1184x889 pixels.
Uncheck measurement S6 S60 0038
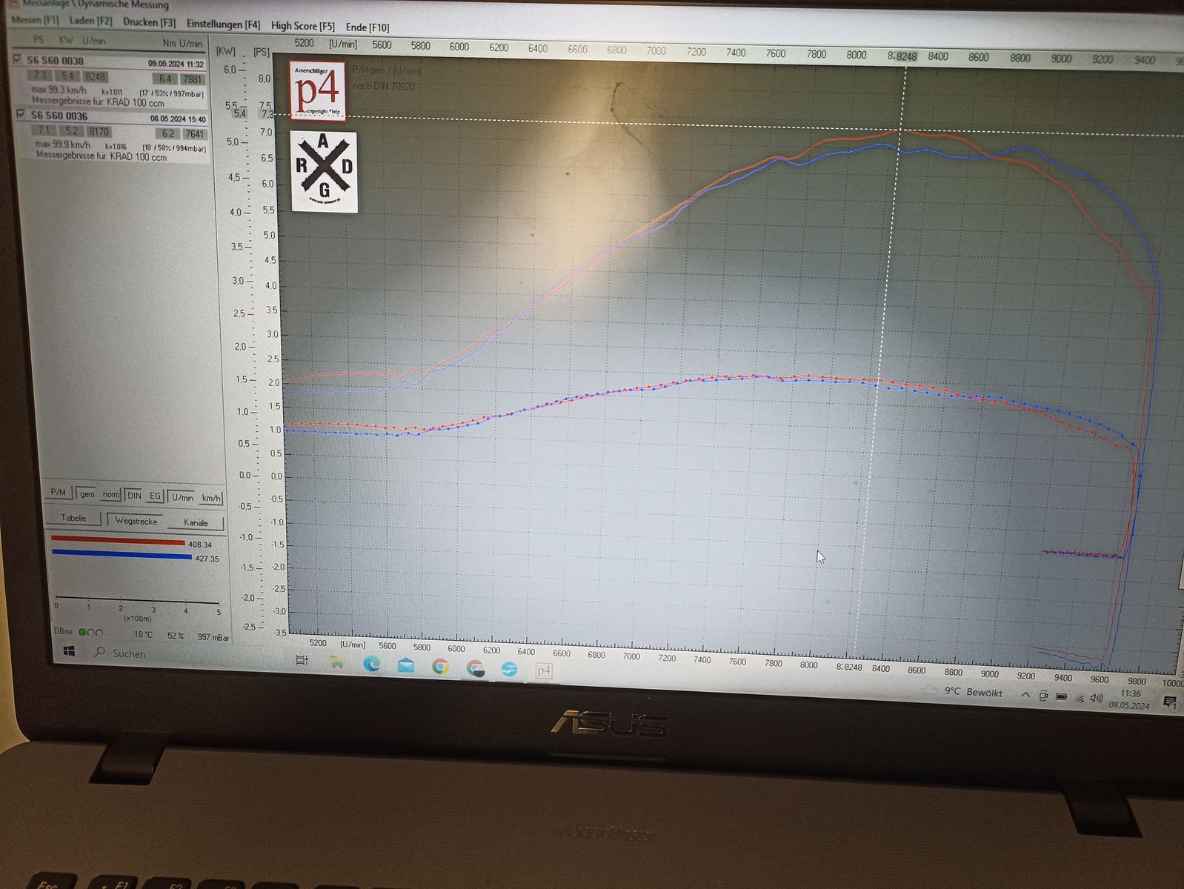(x=18, y=59)
